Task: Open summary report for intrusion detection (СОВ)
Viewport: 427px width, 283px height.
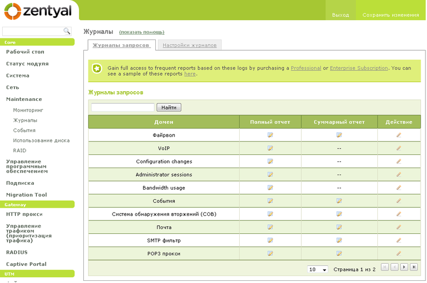Action: point(339,214)
